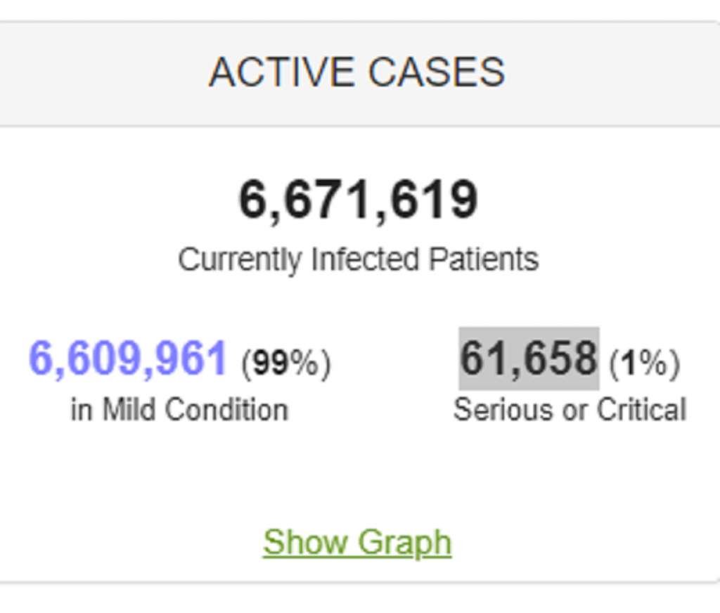Click the word Patients under the total
This screenshot has width=720, height=613.
[x=484, y=259]
